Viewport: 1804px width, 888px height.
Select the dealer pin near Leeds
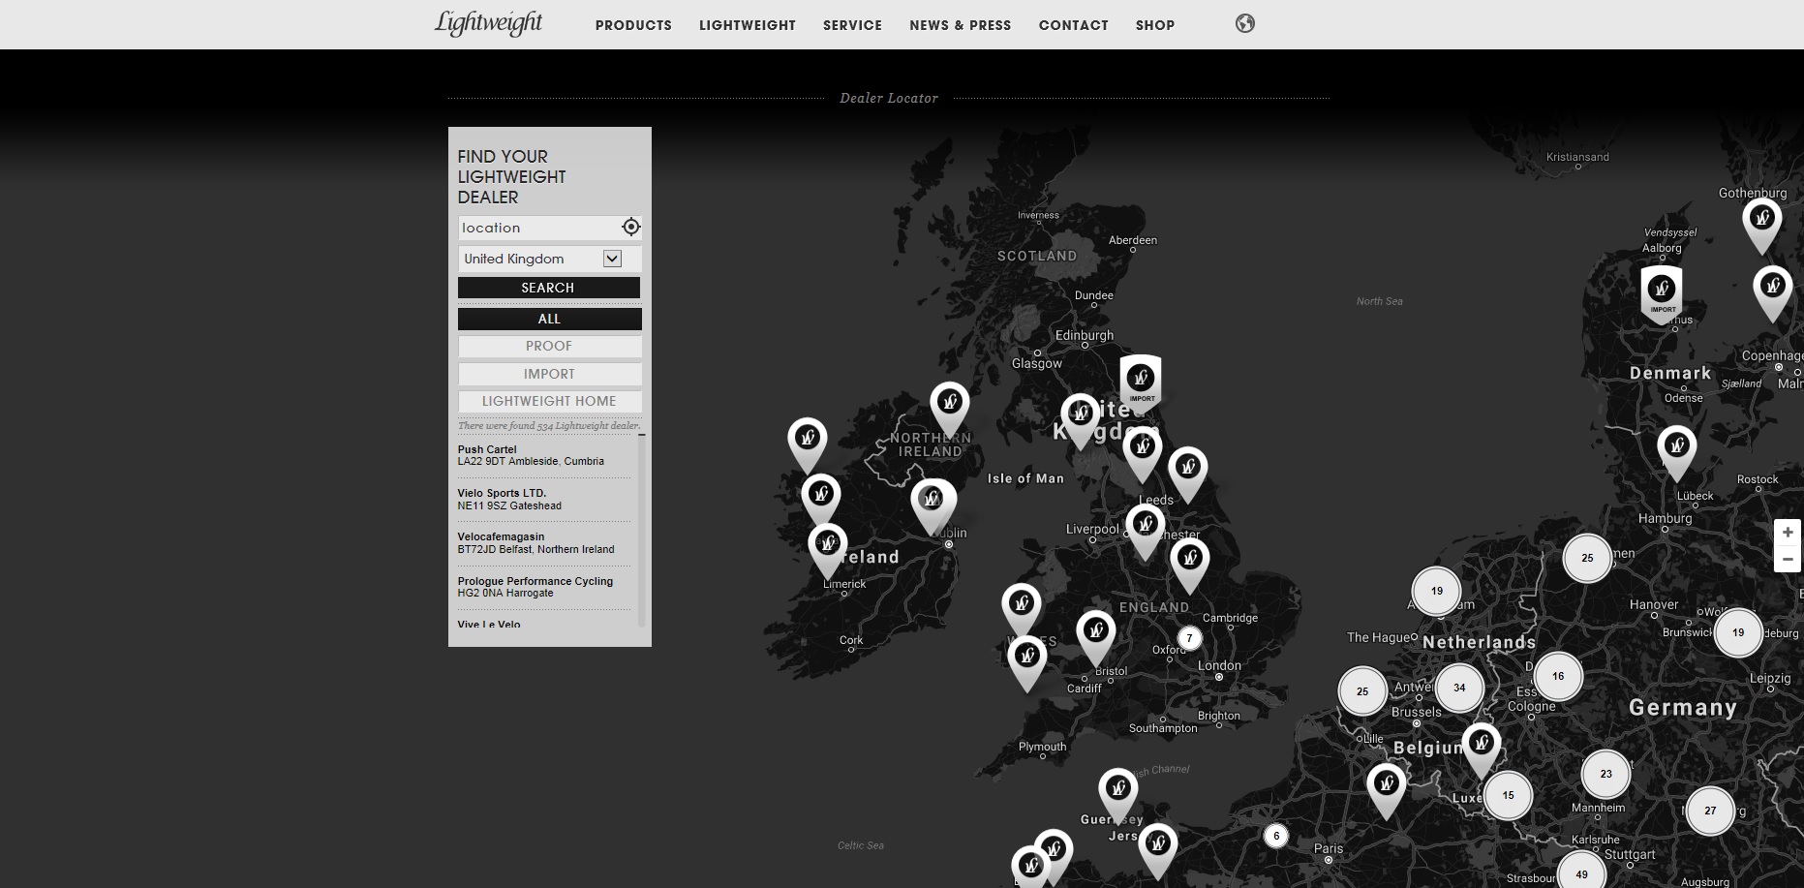point(1143,454)
